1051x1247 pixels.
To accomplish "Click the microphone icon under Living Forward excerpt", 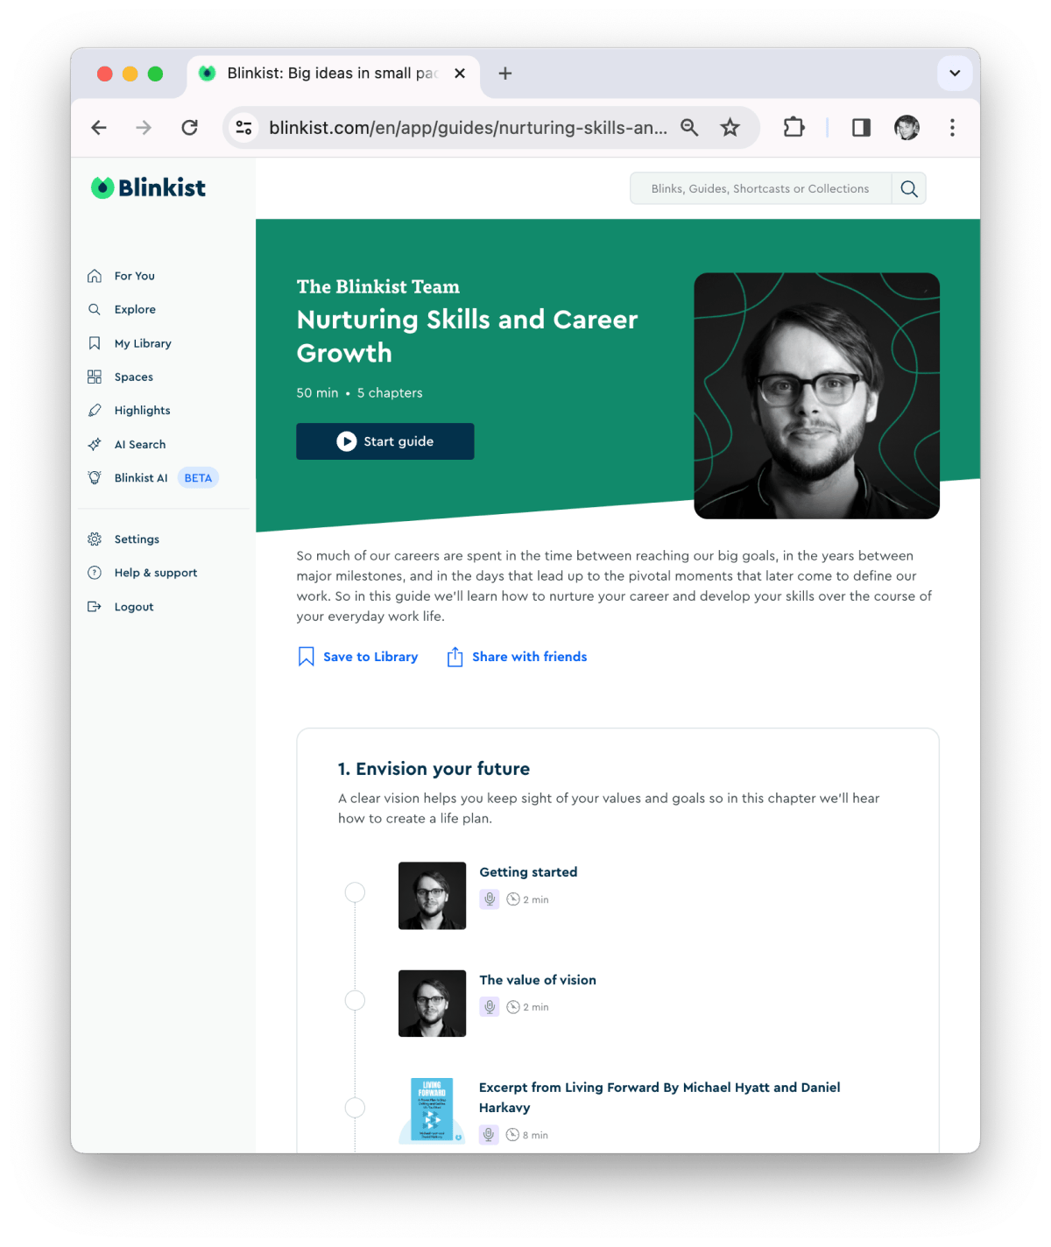I will (490, 1135).
